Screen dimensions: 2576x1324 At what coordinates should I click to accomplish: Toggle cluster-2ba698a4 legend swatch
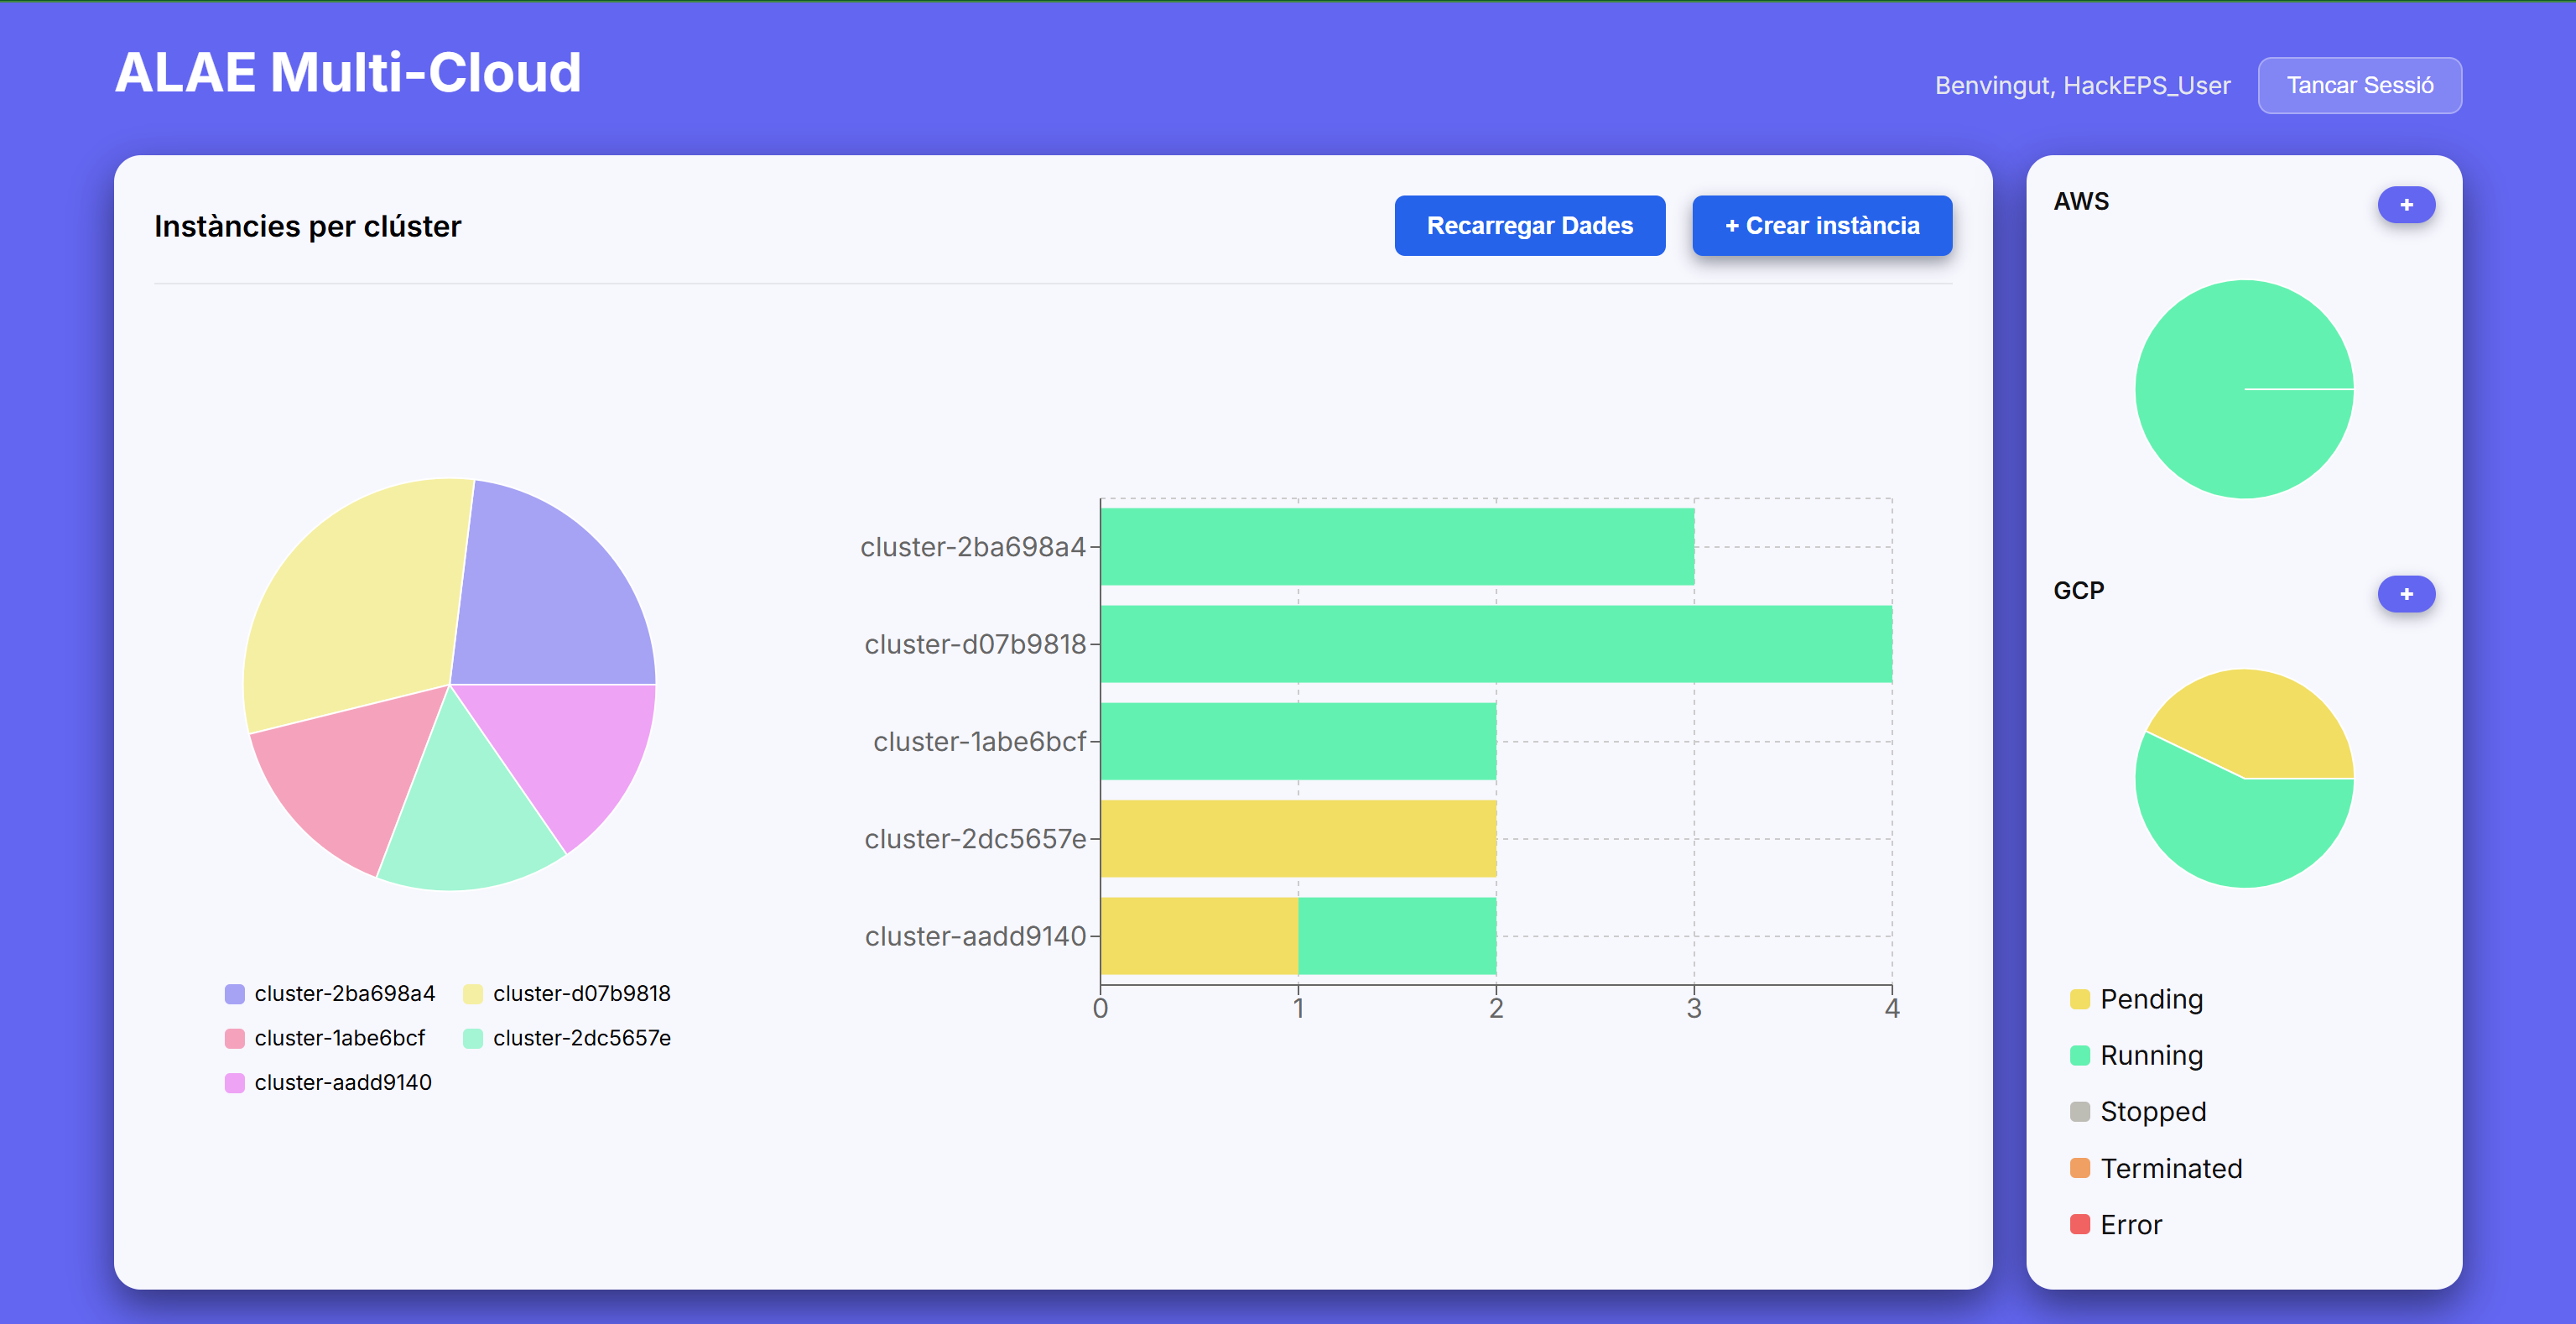[235, 994]
